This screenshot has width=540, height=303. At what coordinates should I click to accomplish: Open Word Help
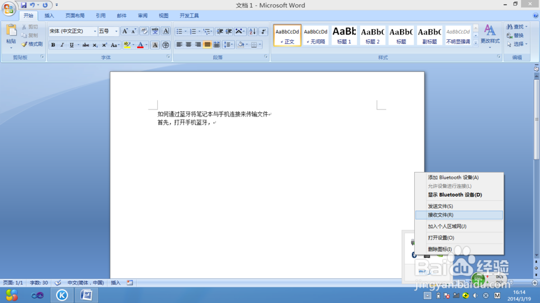click(x=536, y=16)
